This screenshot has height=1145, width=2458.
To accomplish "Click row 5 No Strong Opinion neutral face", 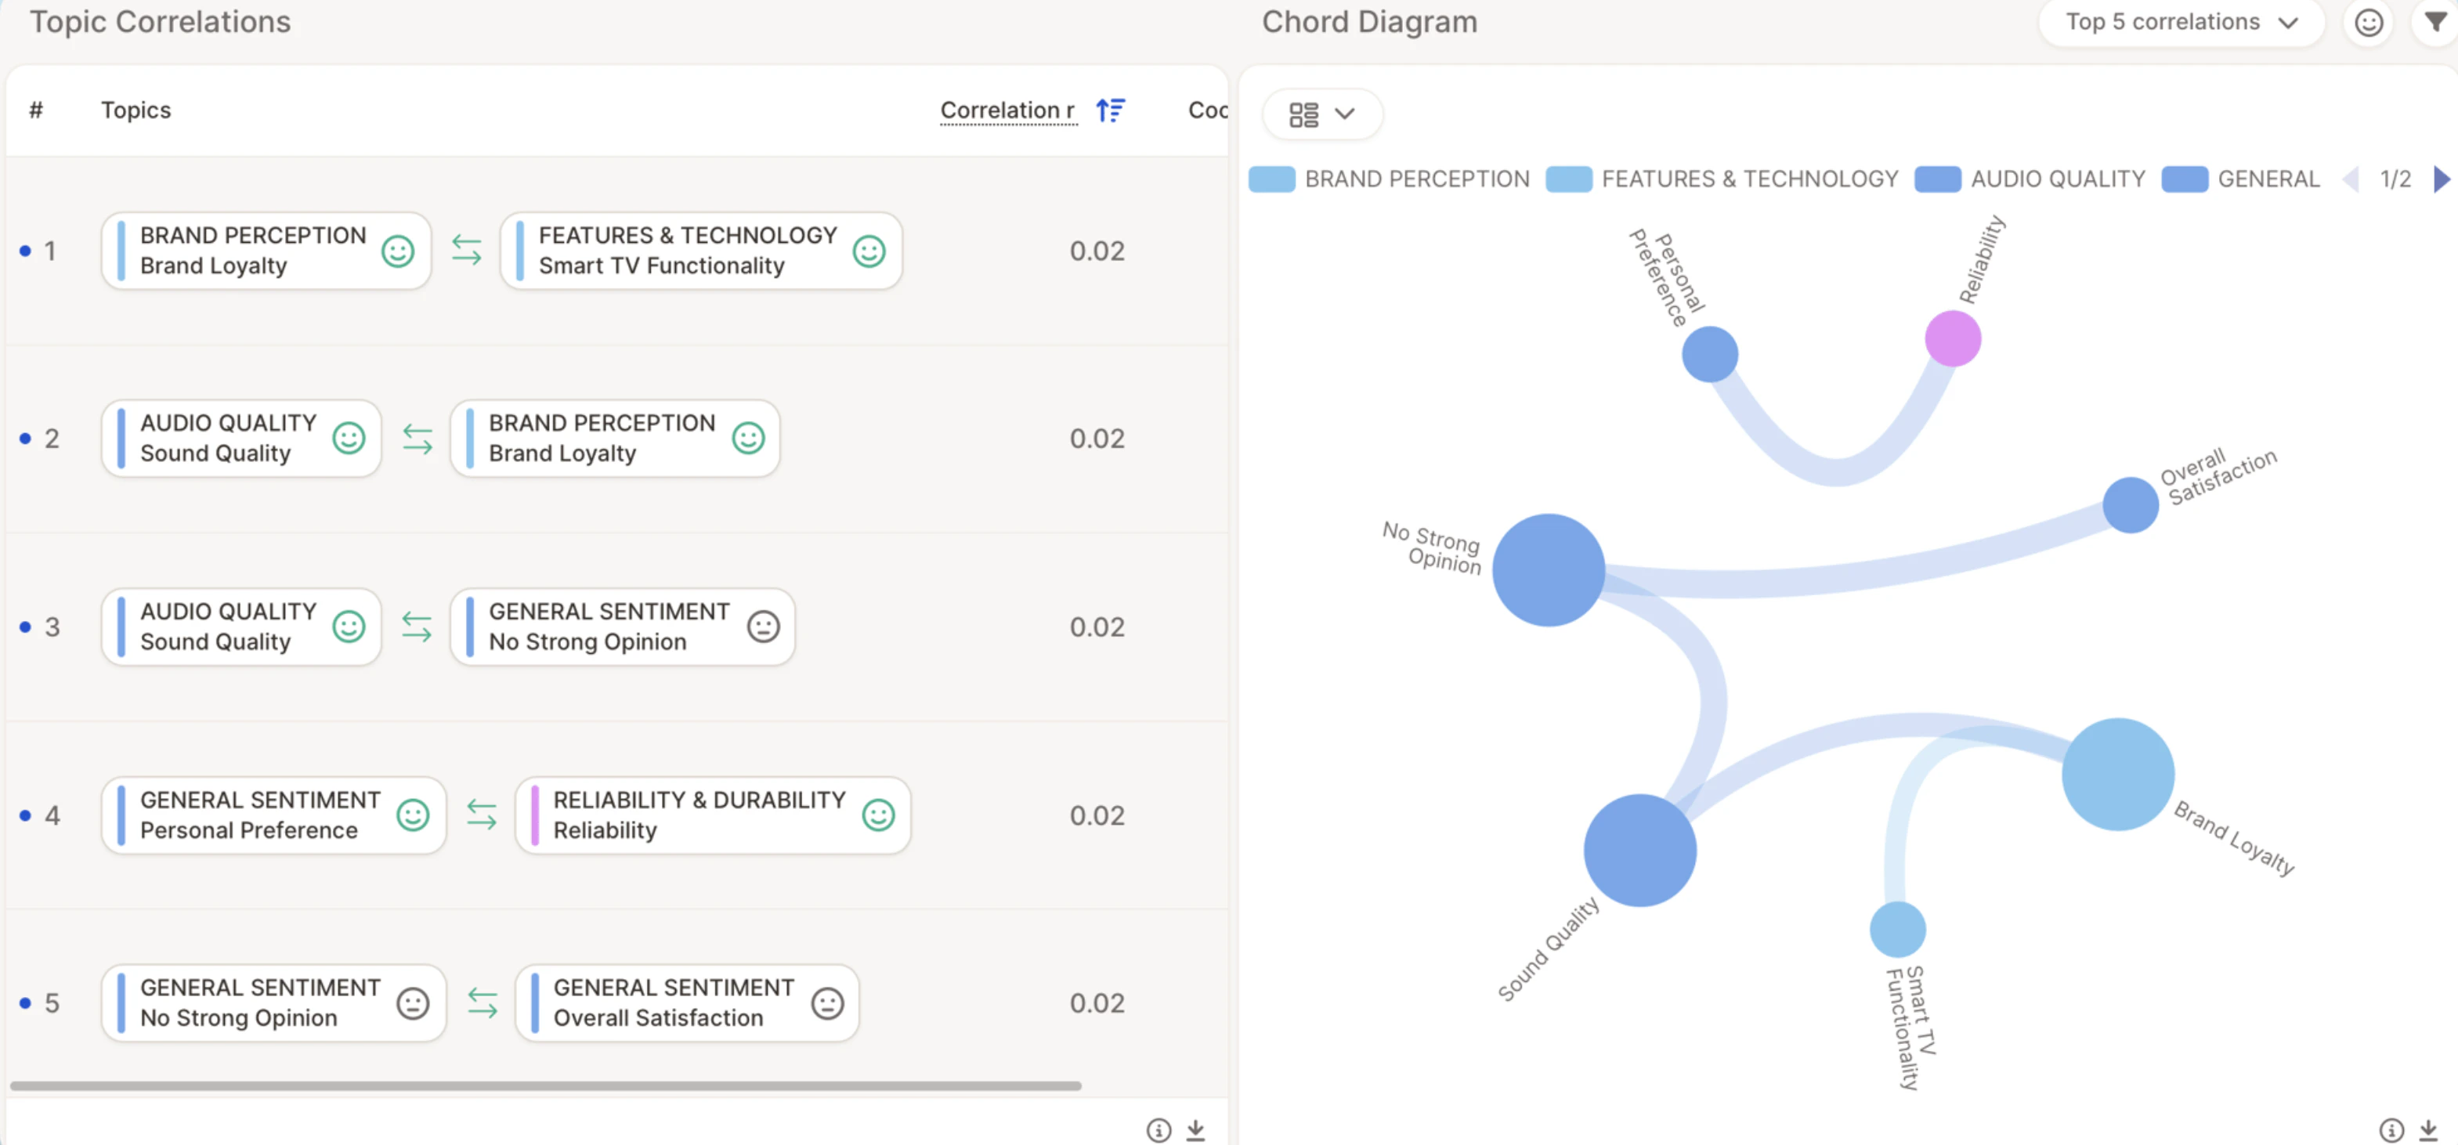I will pyautogui.click(x=412, y=1004).
